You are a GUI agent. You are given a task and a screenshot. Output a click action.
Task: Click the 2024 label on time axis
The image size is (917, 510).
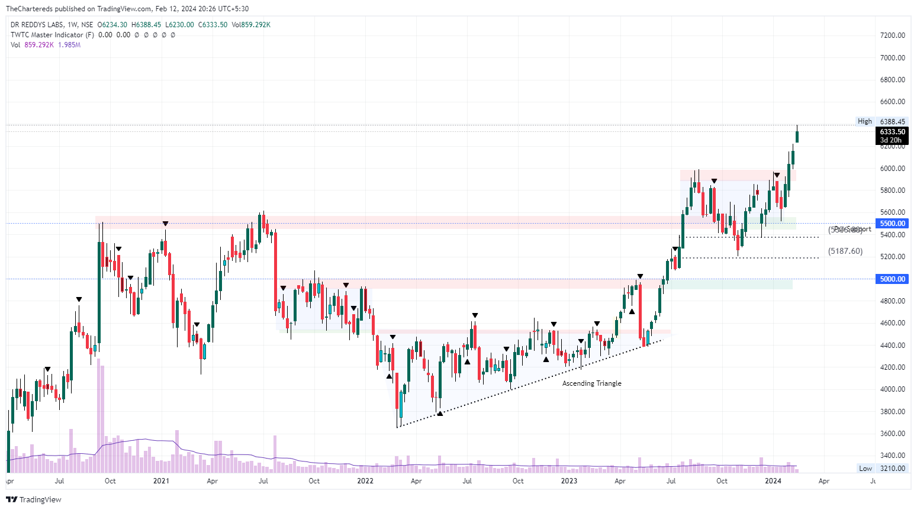pyautogui.click(x=773, y=481)
